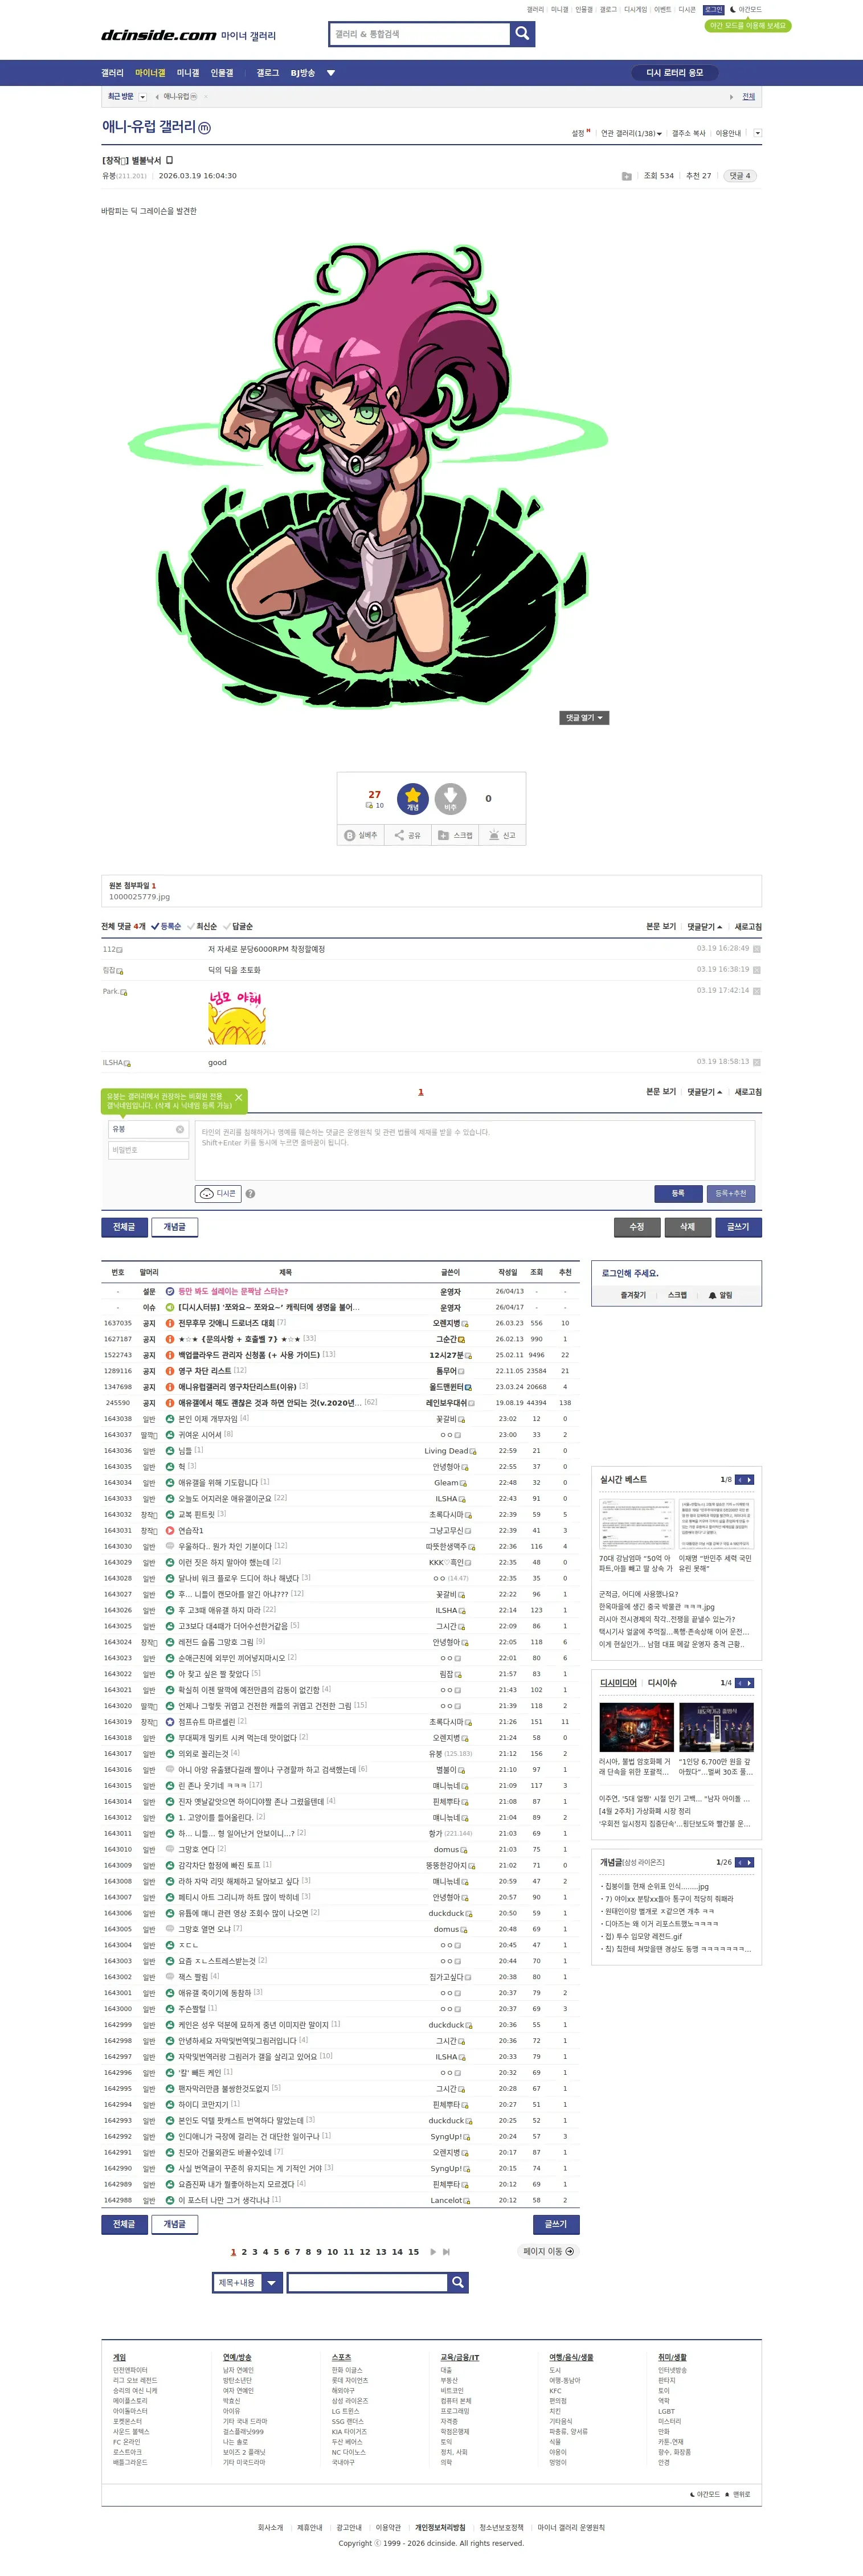This screenshot has width=863, height=2576.
Task: Click the 수정 edit button
Action: pos(637,1227)
